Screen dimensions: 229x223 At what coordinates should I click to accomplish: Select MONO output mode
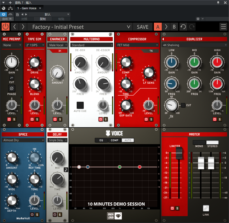[199, 142]
